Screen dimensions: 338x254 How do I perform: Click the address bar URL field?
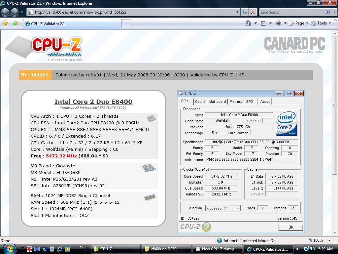(x=132, y=12)
